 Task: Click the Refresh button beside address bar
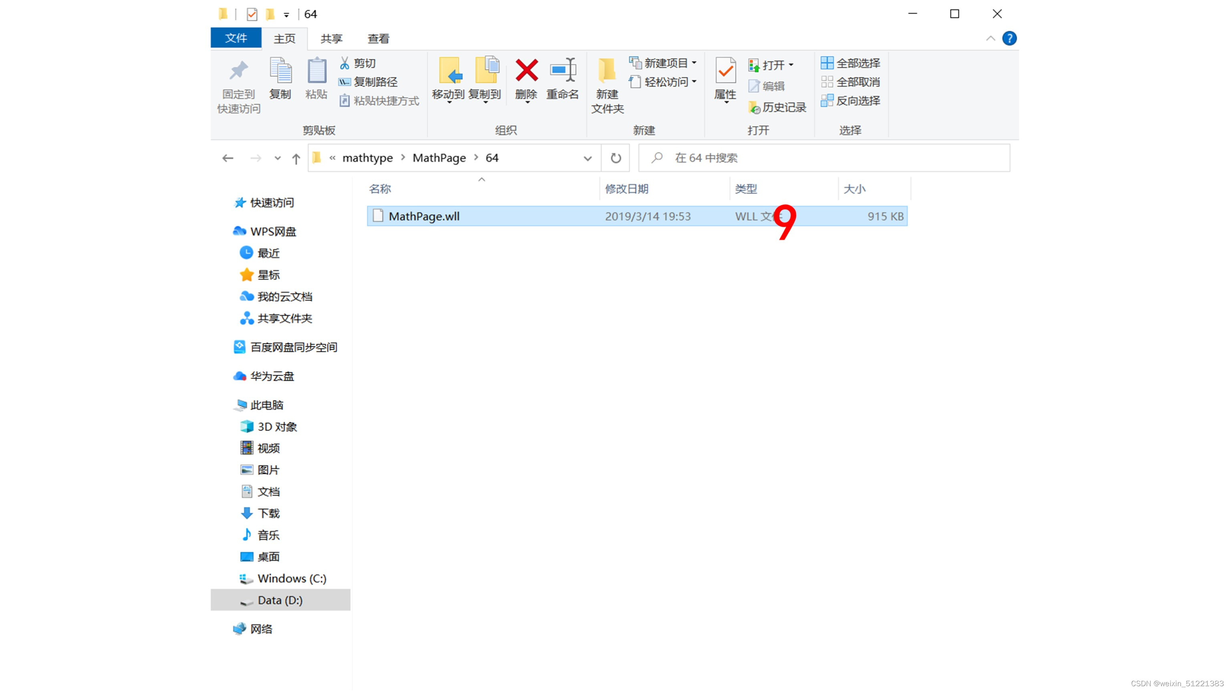[616, 158]
